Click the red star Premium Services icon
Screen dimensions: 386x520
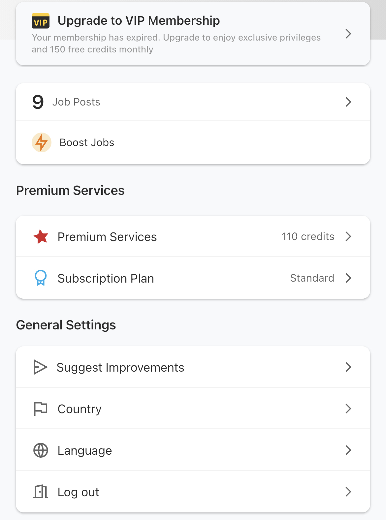point(41,237)
